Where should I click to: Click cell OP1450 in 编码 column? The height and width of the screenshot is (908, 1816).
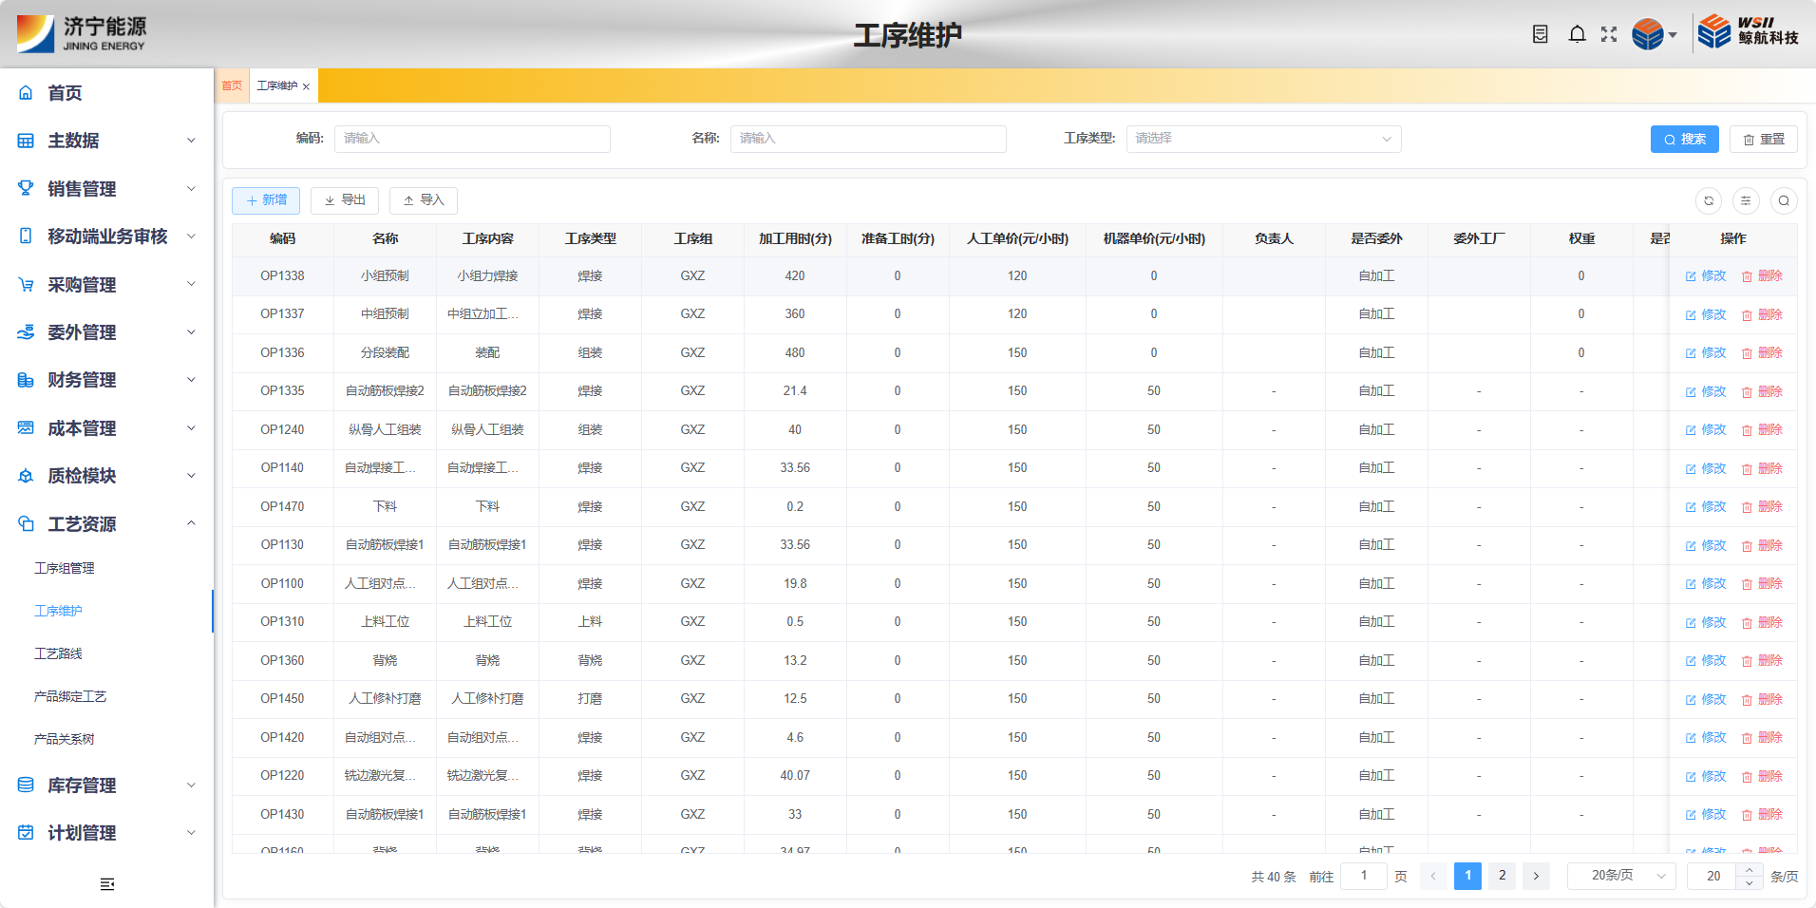point(282,699)
